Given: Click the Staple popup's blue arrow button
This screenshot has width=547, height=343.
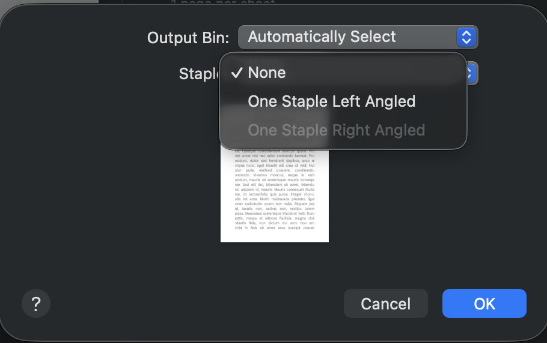Looking at the screenshot, I should click(472, 73).
